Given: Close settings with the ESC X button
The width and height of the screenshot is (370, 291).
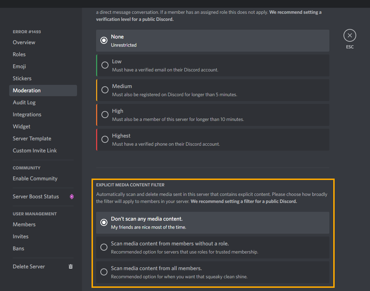Looking at the screenshot, I should 350,35.
